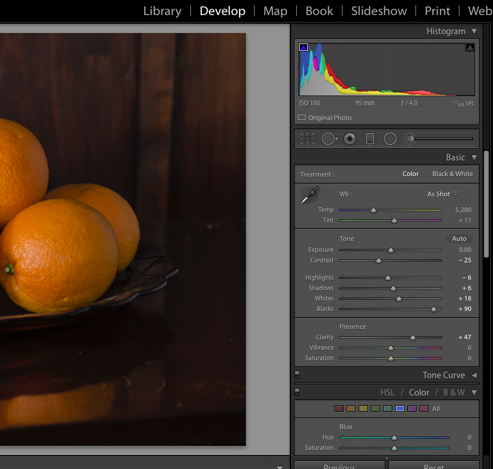Viewport: 493px width, 469px height.
Task: Switch to the Library module
Action: point(162,11)
